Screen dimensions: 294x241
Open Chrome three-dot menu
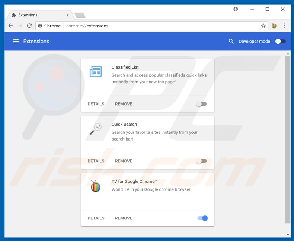tap(285, 26)
